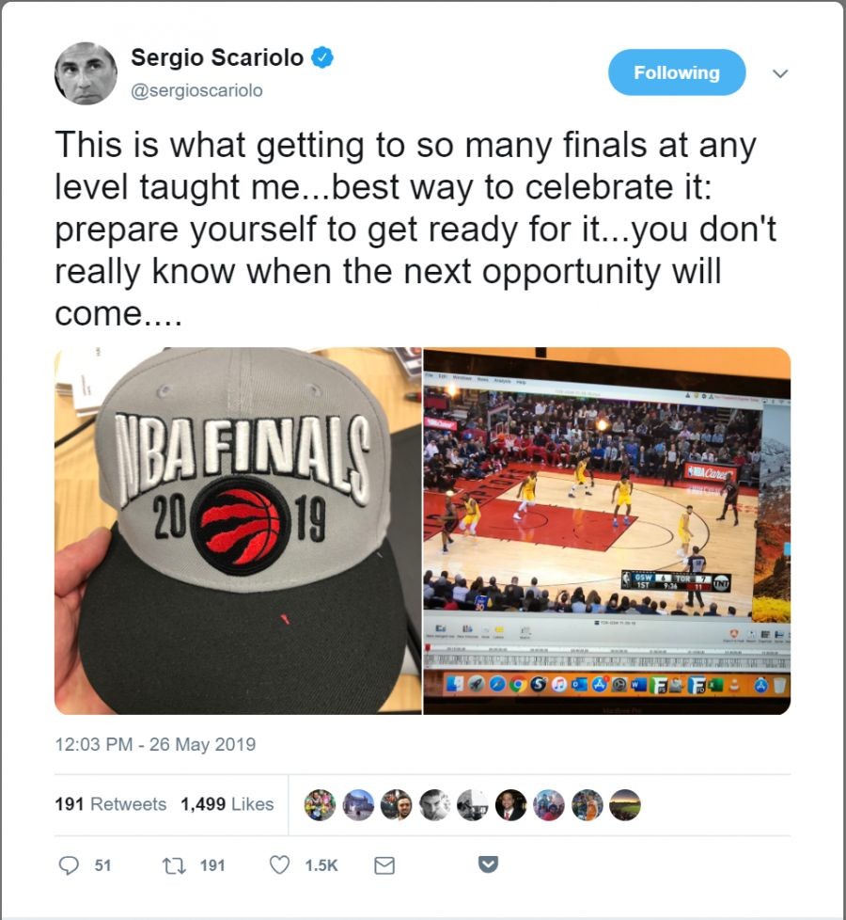
Task: Open the tweet timestamp 26 May 2019
Action: point(155,744)
